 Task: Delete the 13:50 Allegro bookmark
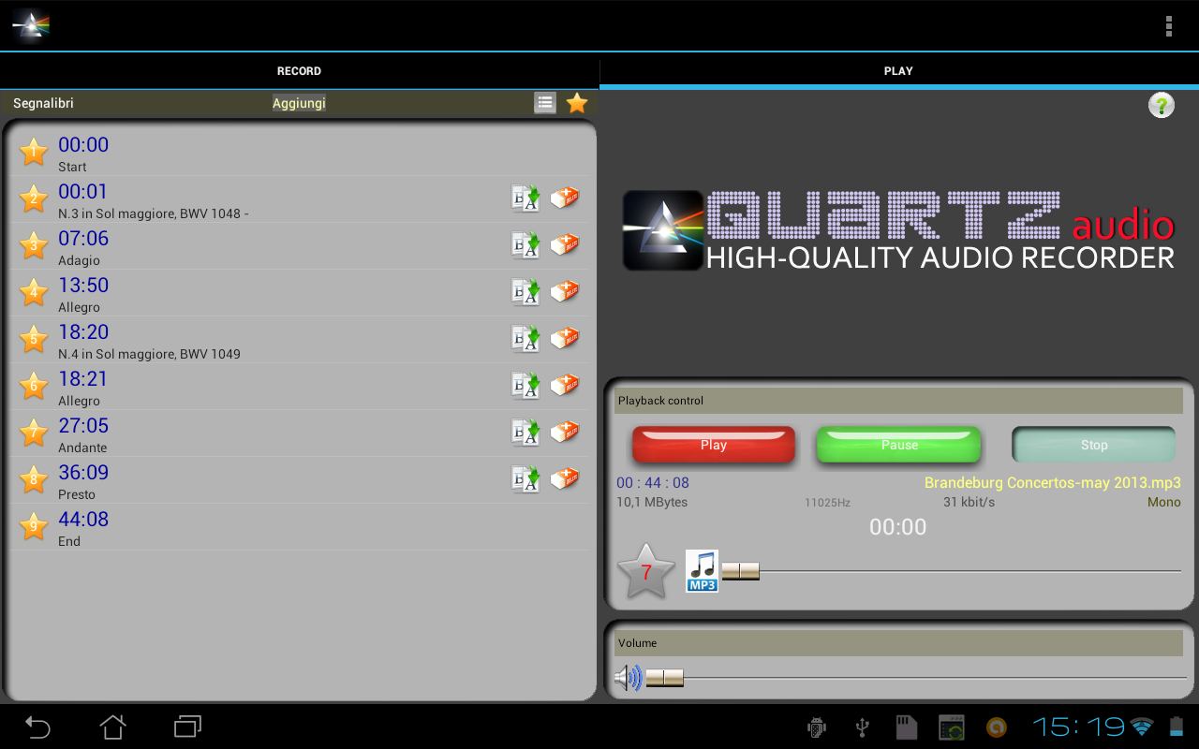pyautogui.click(x=564, y=291)
